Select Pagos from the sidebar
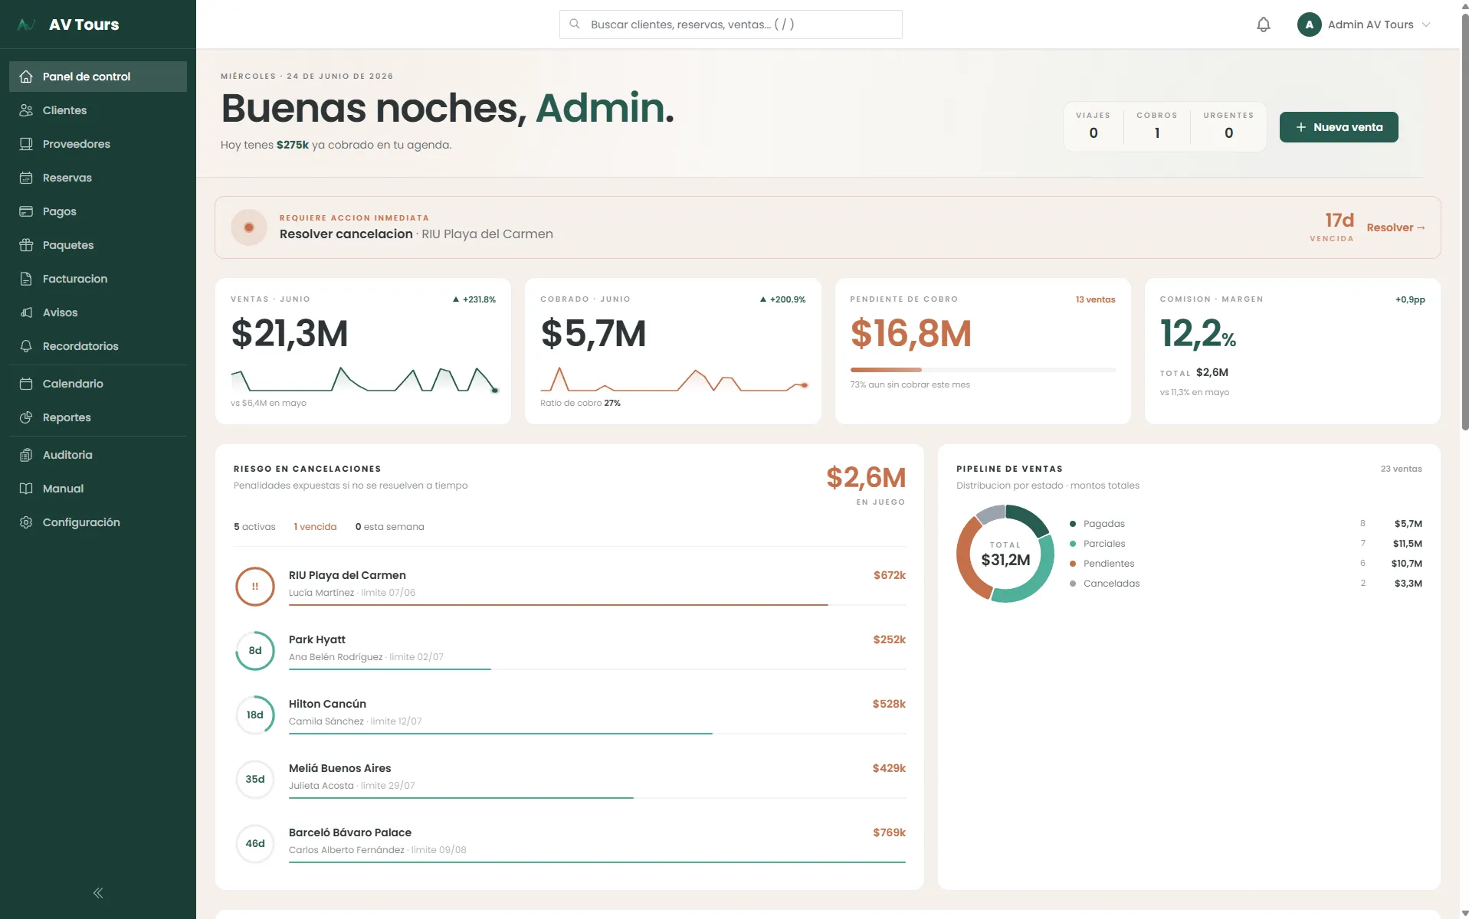This screenshot has width=1469, height=919. coord(98,211)
